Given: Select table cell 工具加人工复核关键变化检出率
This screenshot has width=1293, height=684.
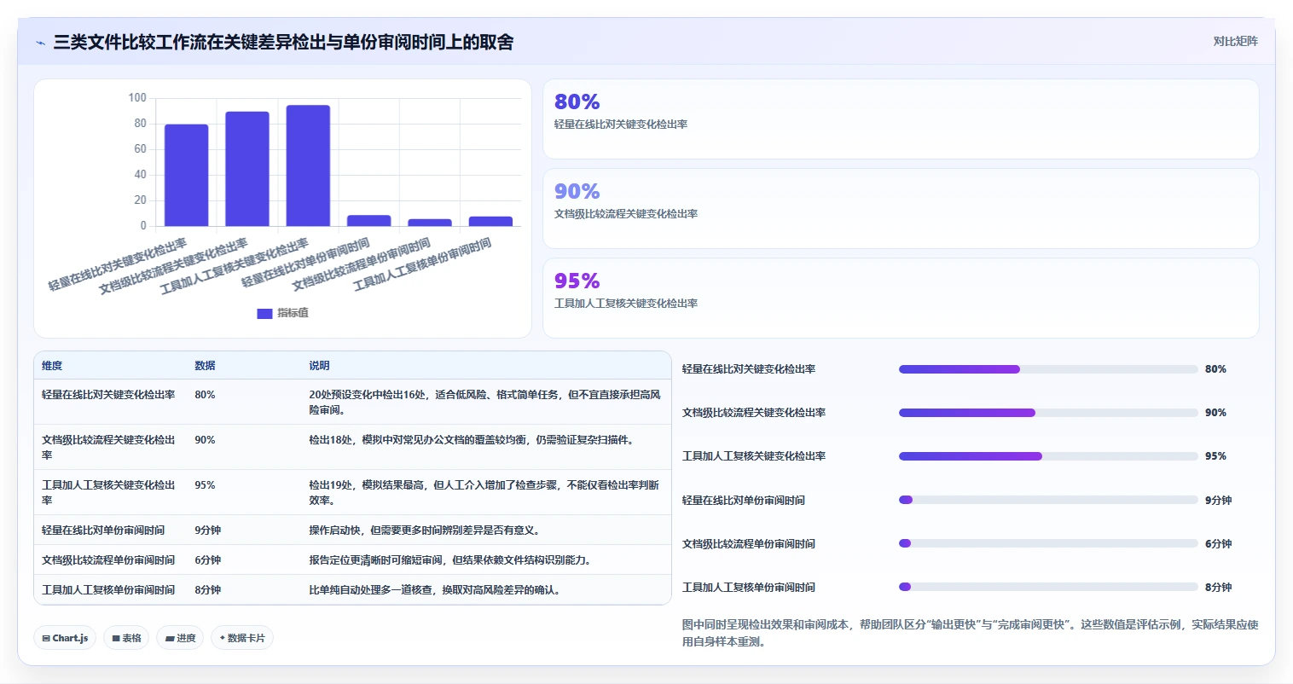Looking at the screenshot, I should point(108,492).
